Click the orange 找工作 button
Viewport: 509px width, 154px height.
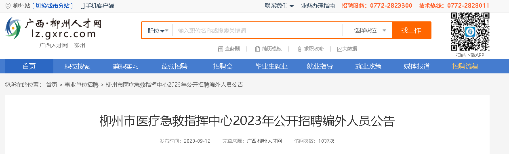point(411,30)
